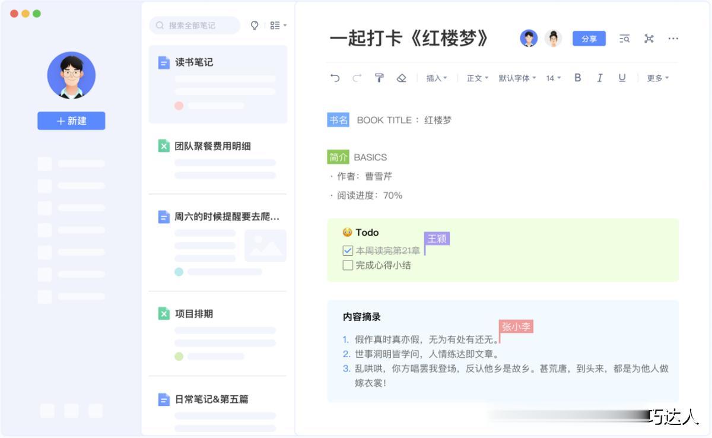The height and width of the screenshot is (438, 712).
Task: Click the green 简介 label tag
Action: click(338, 157)
